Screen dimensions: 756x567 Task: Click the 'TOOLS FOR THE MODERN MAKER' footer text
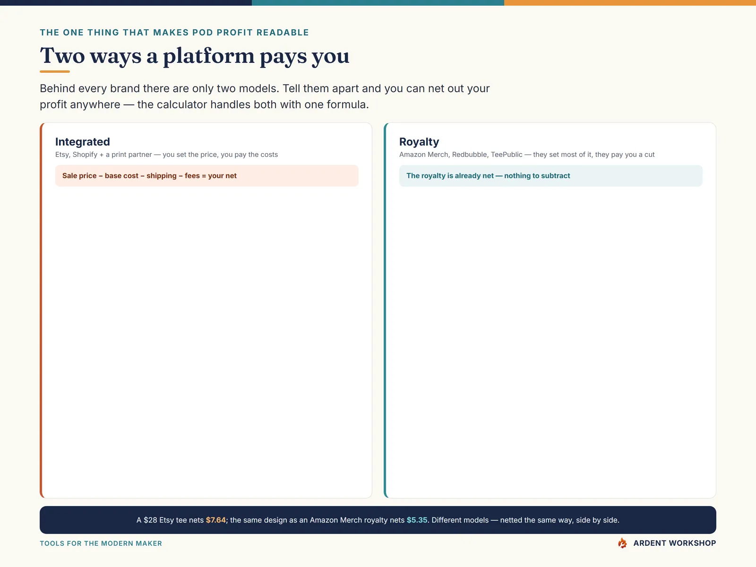(x=101, y=543)
